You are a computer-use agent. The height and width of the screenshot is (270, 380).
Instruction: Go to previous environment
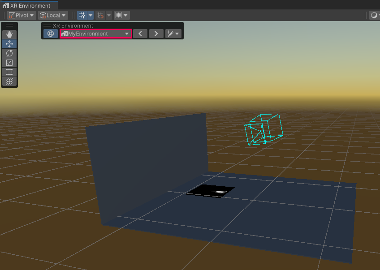coord(140,34)
